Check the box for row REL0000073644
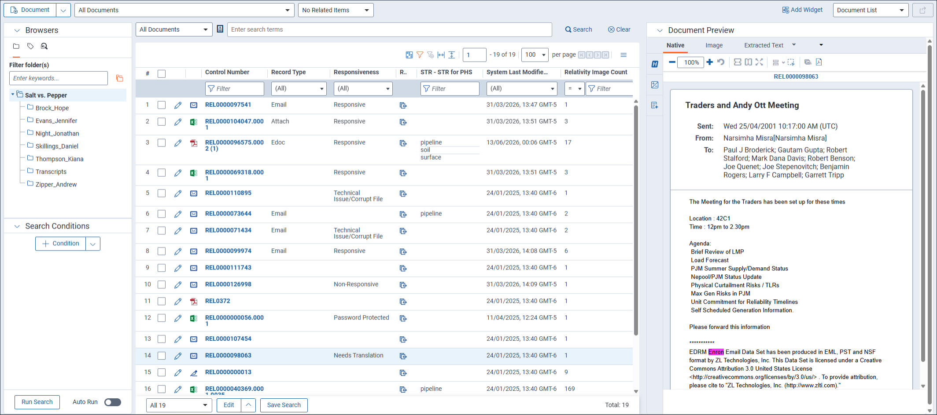The width and height of the screenshot is (937, 415). [x=162, y=214]
